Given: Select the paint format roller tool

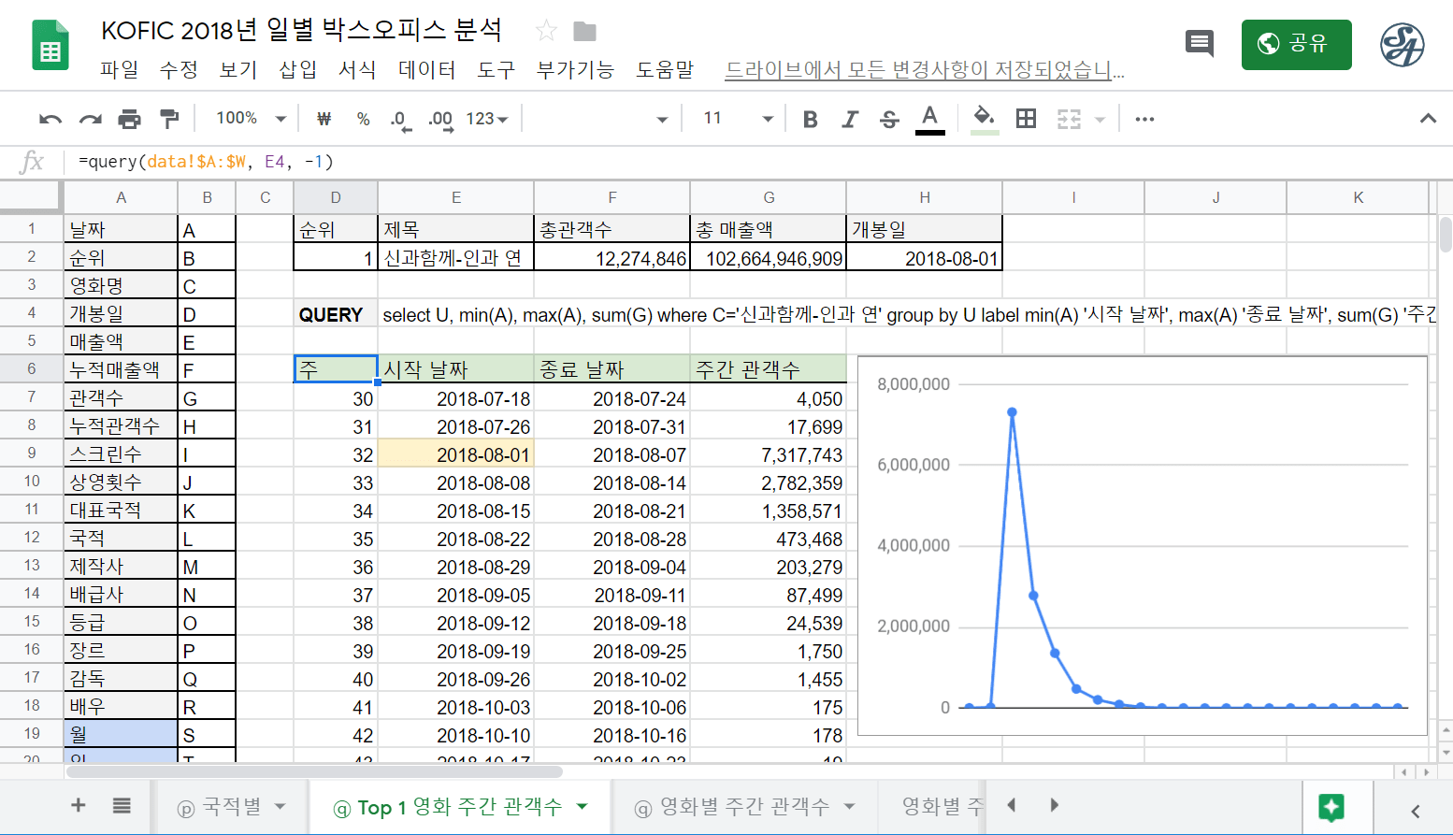Looking at the screenshot, I should [169, 119].
